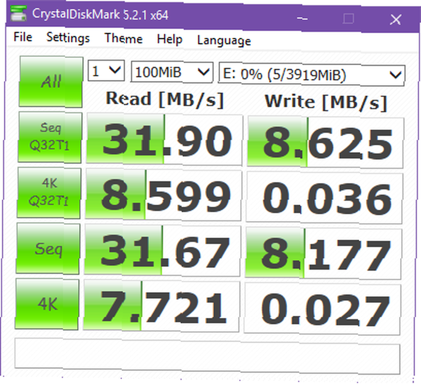This screenshot has height=385, width=421.
Task: Start the 4K Q32T1 benchmark
Action: [x=49, y=192]
